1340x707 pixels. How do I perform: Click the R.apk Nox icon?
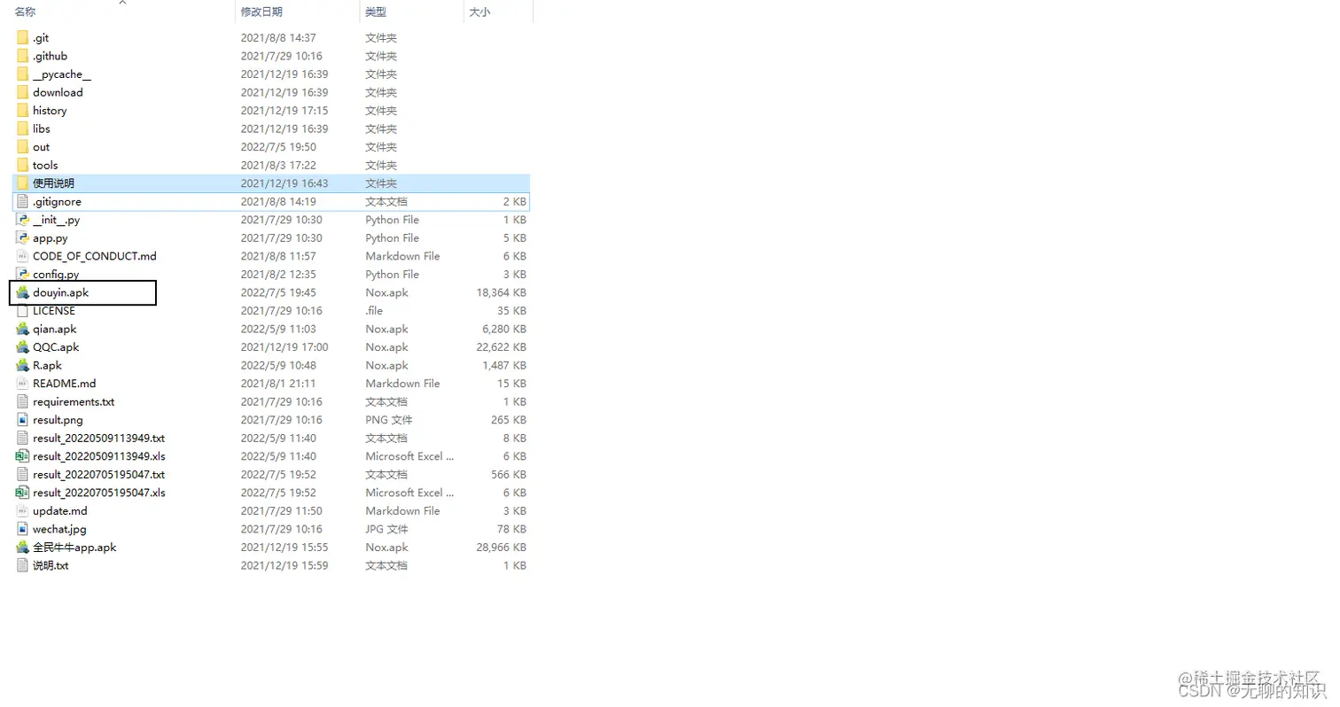[23, 365]
